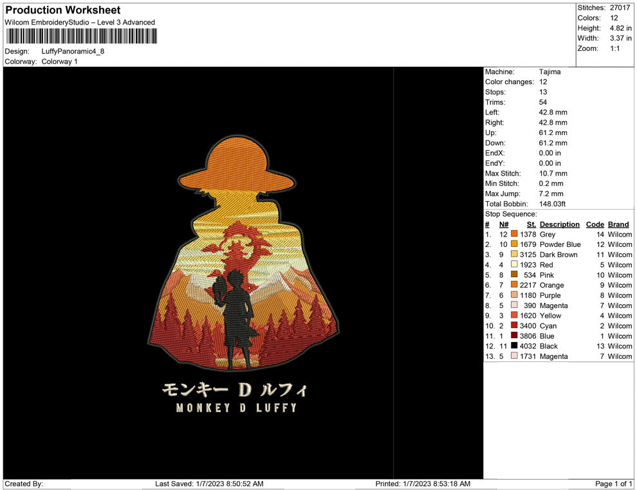This screenshot has height=490, width=637.
Task: Click the color swatch for 3125 Dark Brown
Action: [x=514, y=254]
